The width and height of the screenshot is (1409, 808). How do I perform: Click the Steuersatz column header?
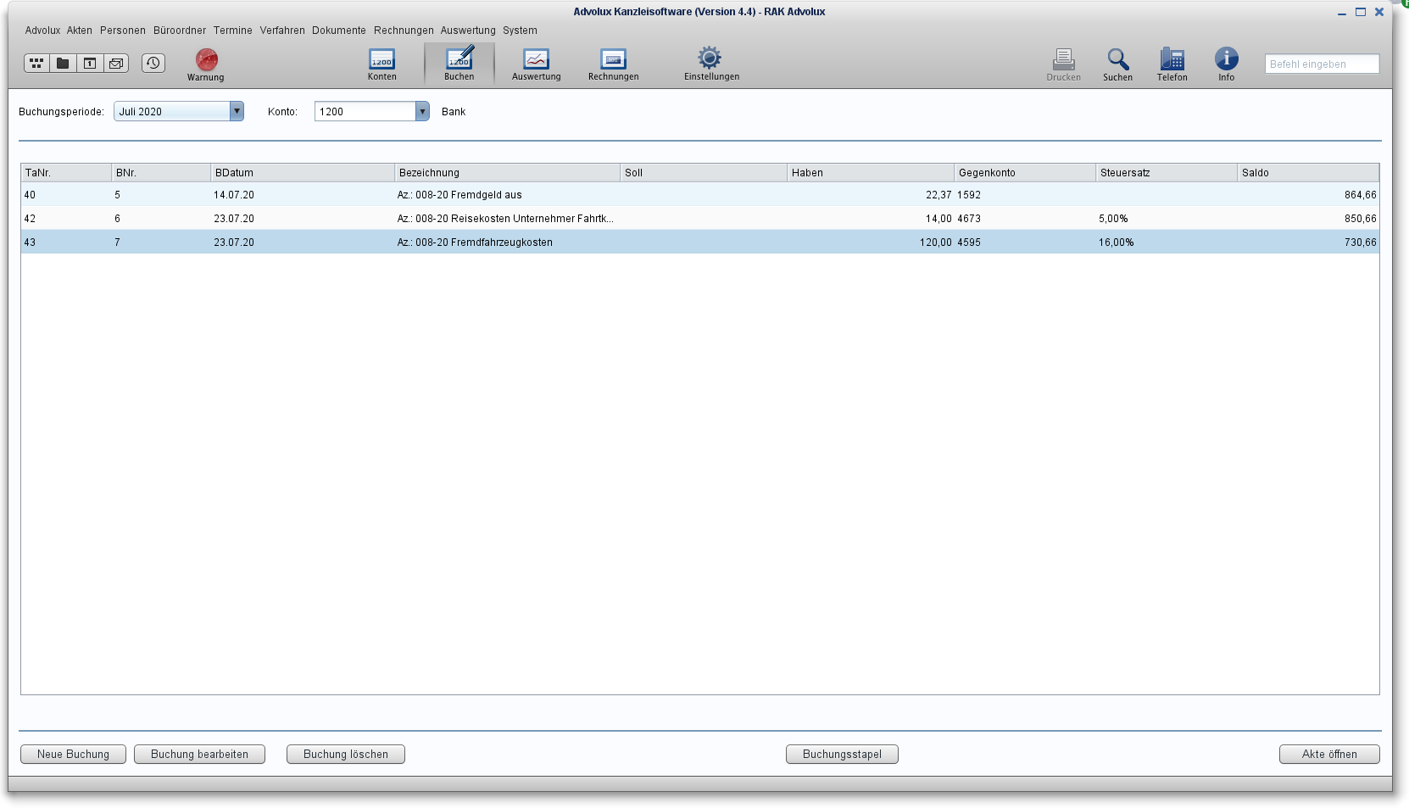[x=1167, y=172]
